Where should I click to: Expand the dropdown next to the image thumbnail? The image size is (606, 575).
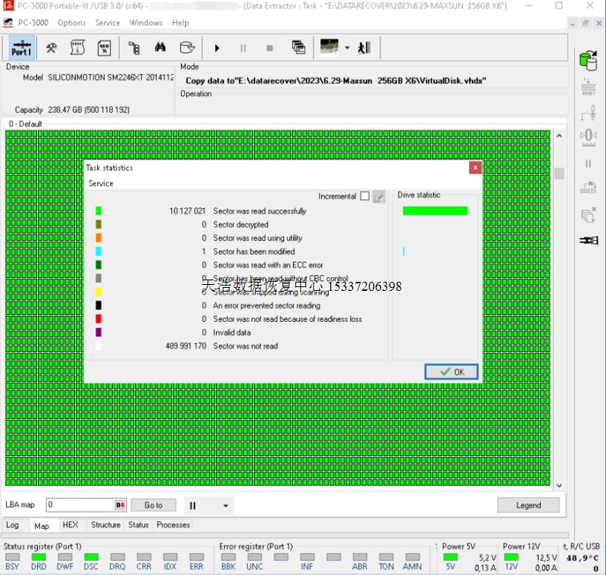347,48
